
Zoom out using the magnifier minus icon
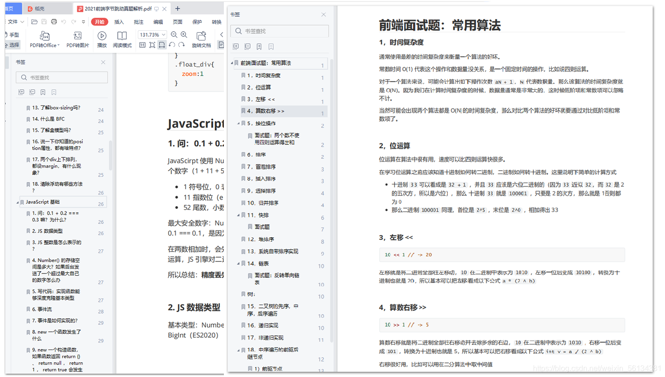pos(174,34)
